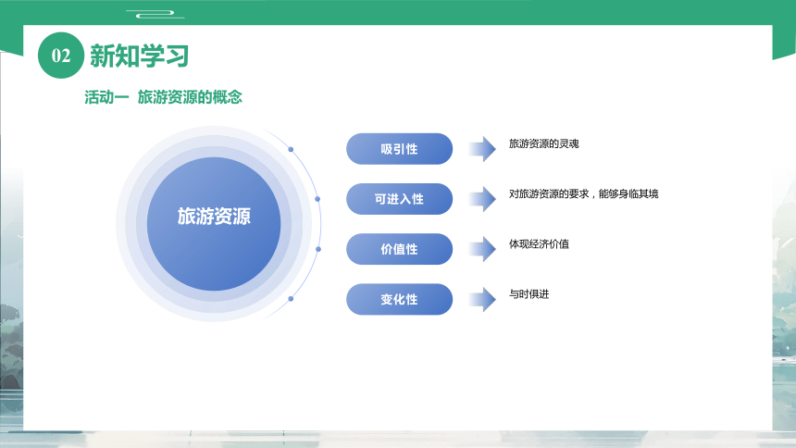This screenshot has height=448, width=796.
Task: Select the text 与时俱进
Action: (529, 294)
